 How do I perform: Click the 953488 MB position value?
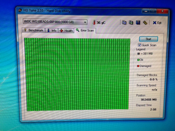pyautogui.click(x=149, y=99)
